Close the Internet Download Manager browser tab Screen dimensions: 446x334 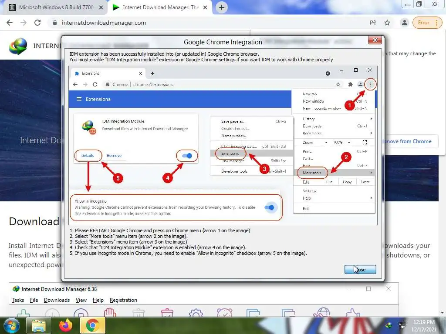(x=205, y=8)
